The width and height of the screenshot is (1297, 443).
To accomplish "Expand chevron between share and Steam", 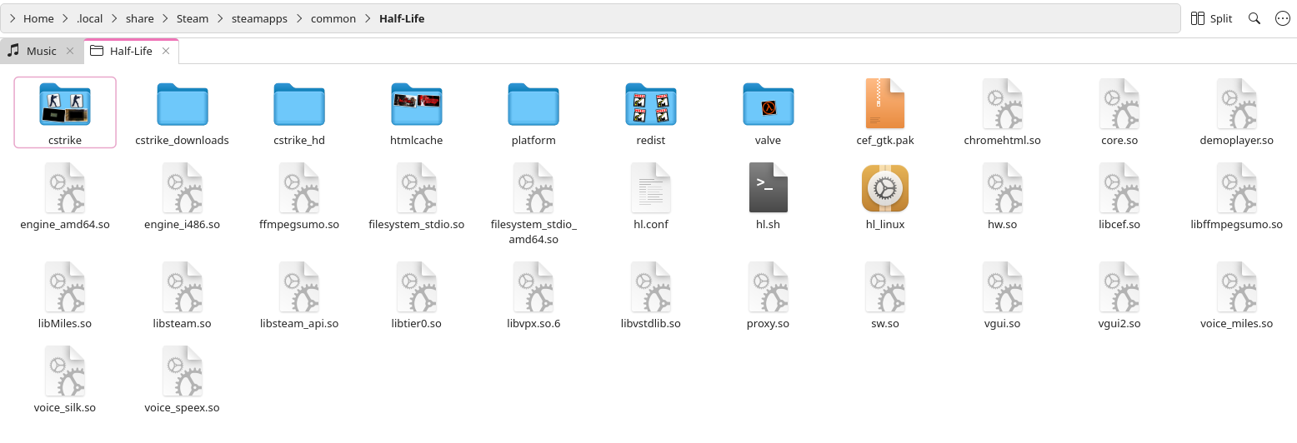I will (x=166, y=18).
